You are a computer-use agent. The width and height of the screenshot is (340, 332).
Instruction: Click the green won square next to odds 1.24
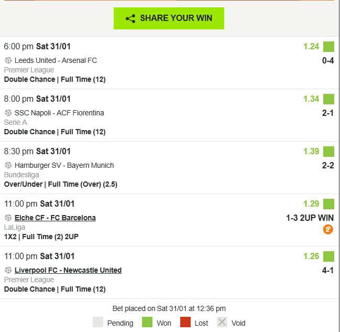(x=328, y=47)
